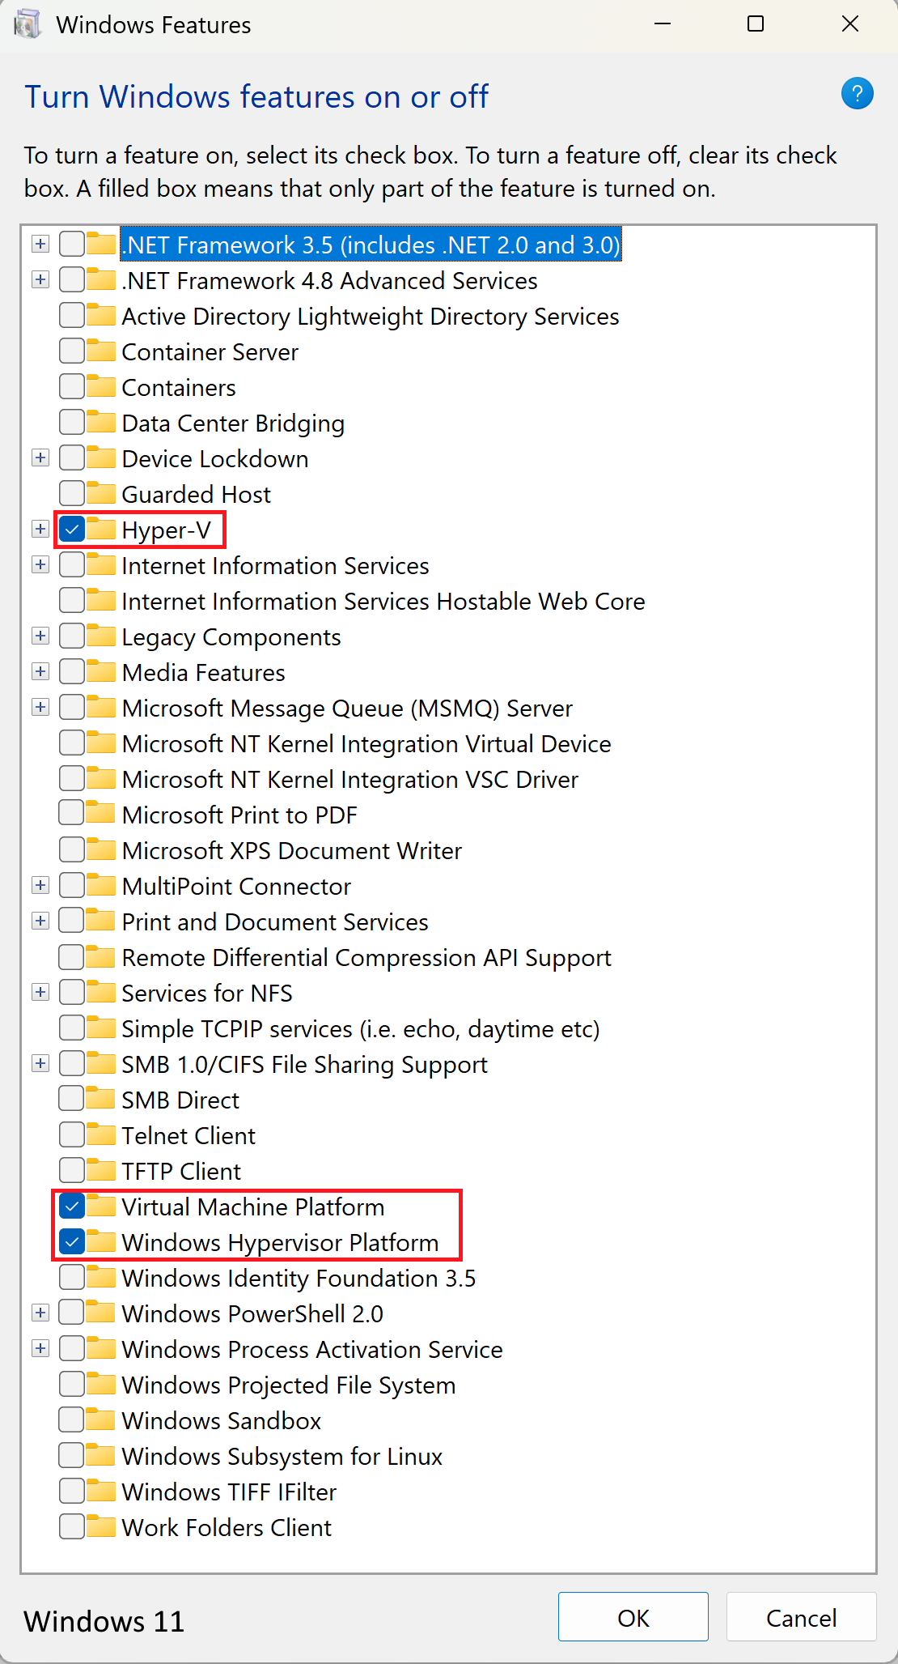Image resolution: width=898 pixels, height=1664 pixels.
Task: Enable the Windows Sandbox checkbox
Action: click(72, 1420)
